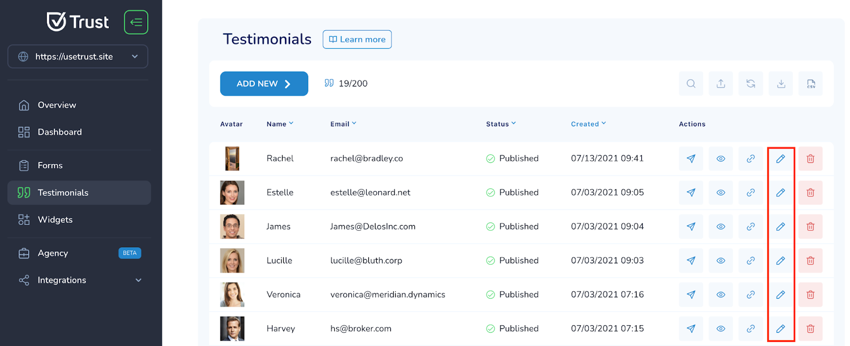Viewport: 850px width, 346px height.
Task: Delete Veronica's testimonial
Action: pyautogui.click(x=811, y=295)
